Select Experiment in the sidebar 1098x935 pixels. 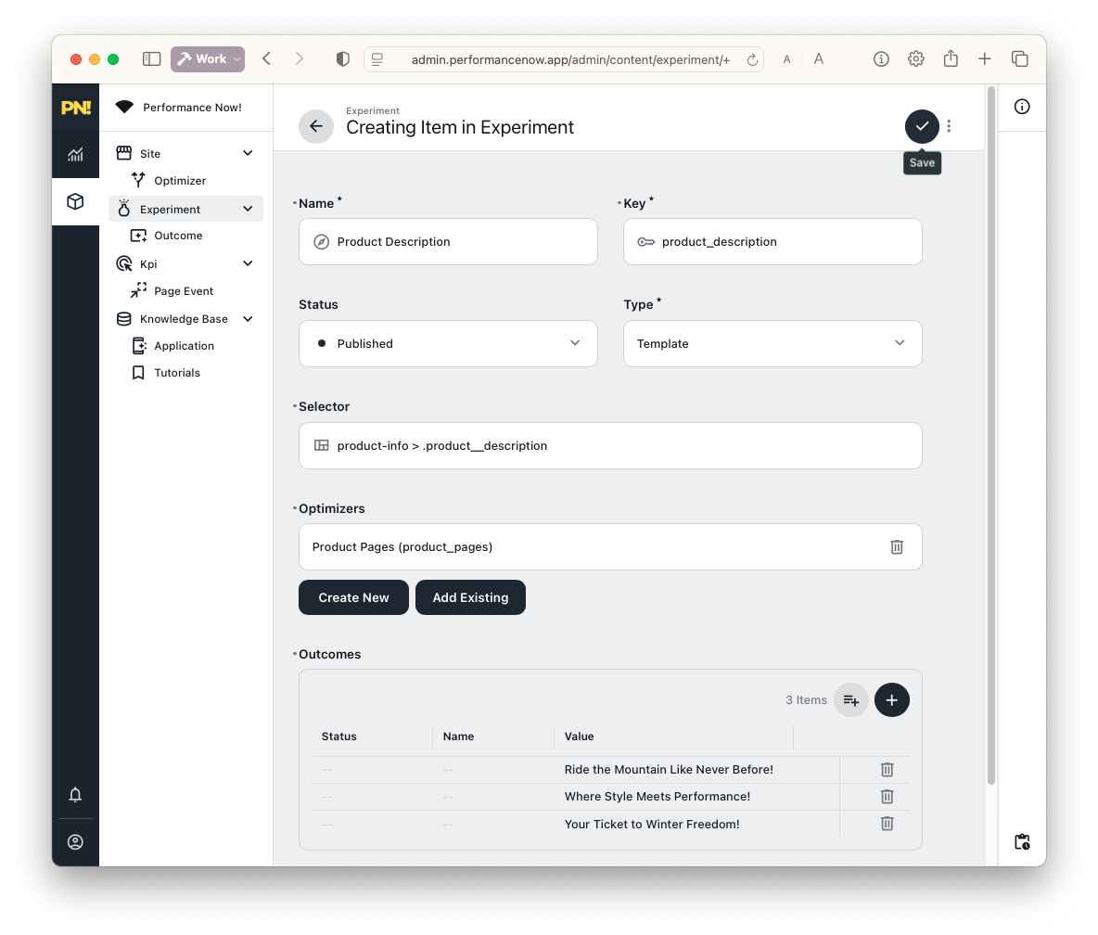point(170,210)
